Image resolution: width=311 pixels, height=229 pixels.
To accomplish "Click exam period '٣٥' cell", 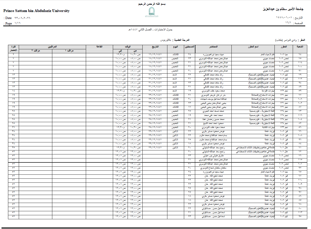I will [x=14, y=148].
